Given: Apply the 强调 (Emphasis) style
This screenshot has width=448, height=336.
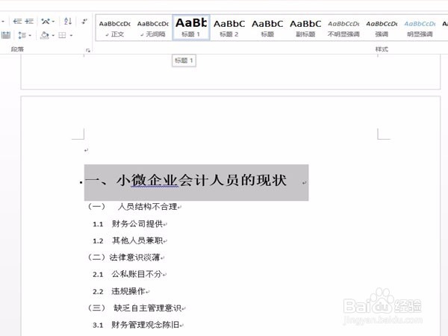Looking at the screenshot, I should point(382,28).
